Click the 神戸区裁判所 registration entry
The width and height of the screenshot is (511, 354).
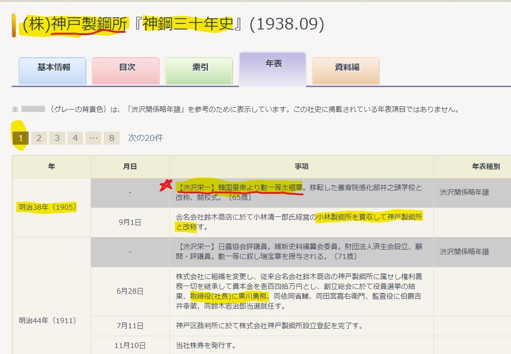click(269, 326)
